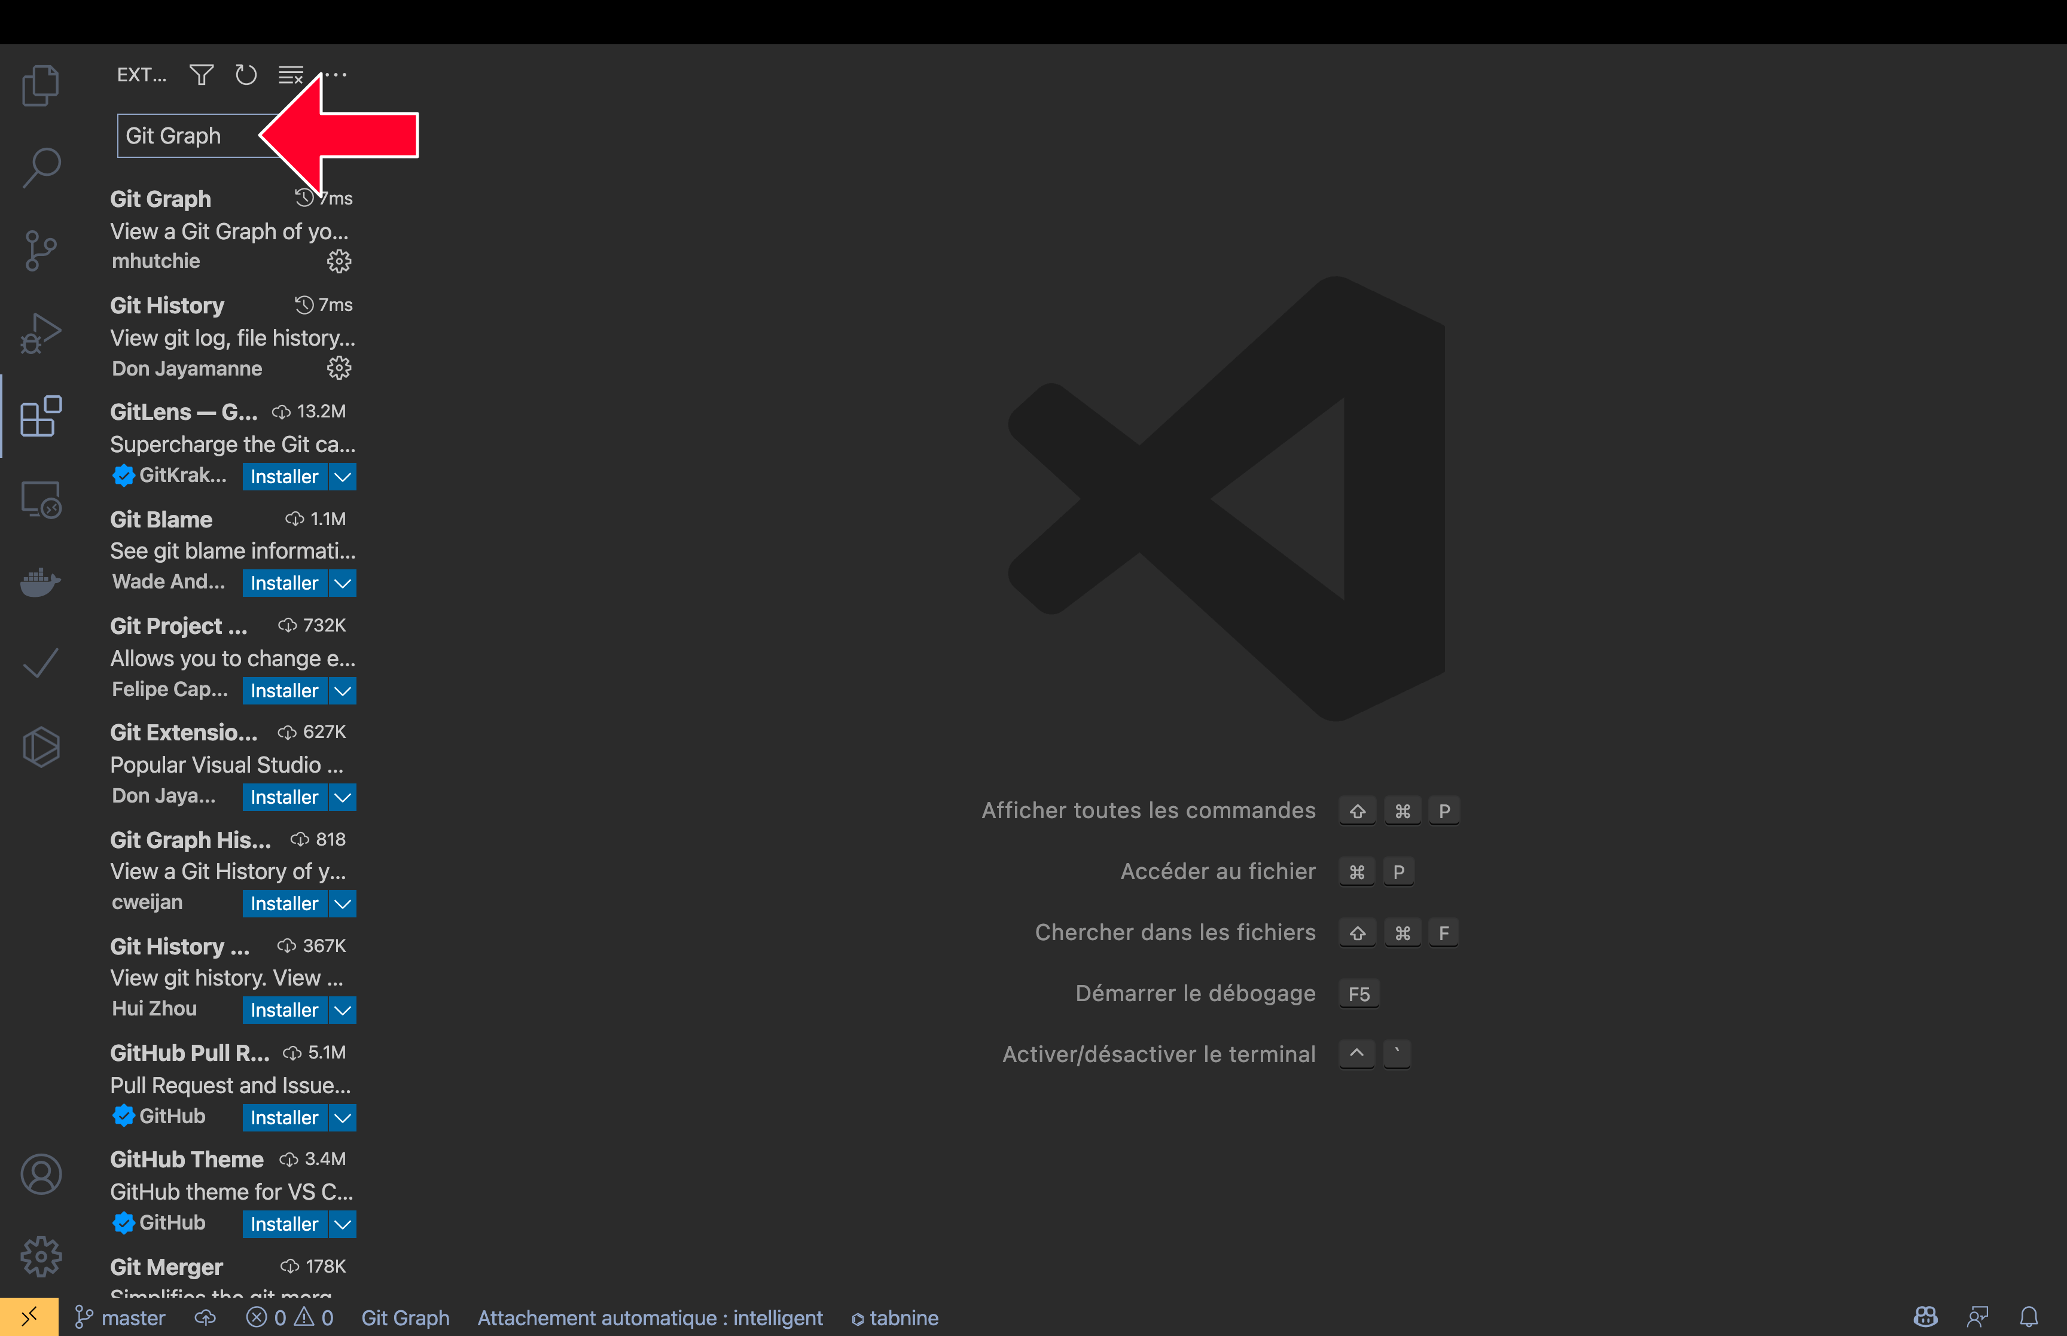Click the 'Accéder au fichier' hint
2067x1336 pixels.
[1218, 871]
